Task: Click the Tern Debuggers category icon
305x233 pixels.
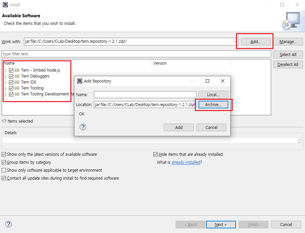Action: click(x=17, y=76)
